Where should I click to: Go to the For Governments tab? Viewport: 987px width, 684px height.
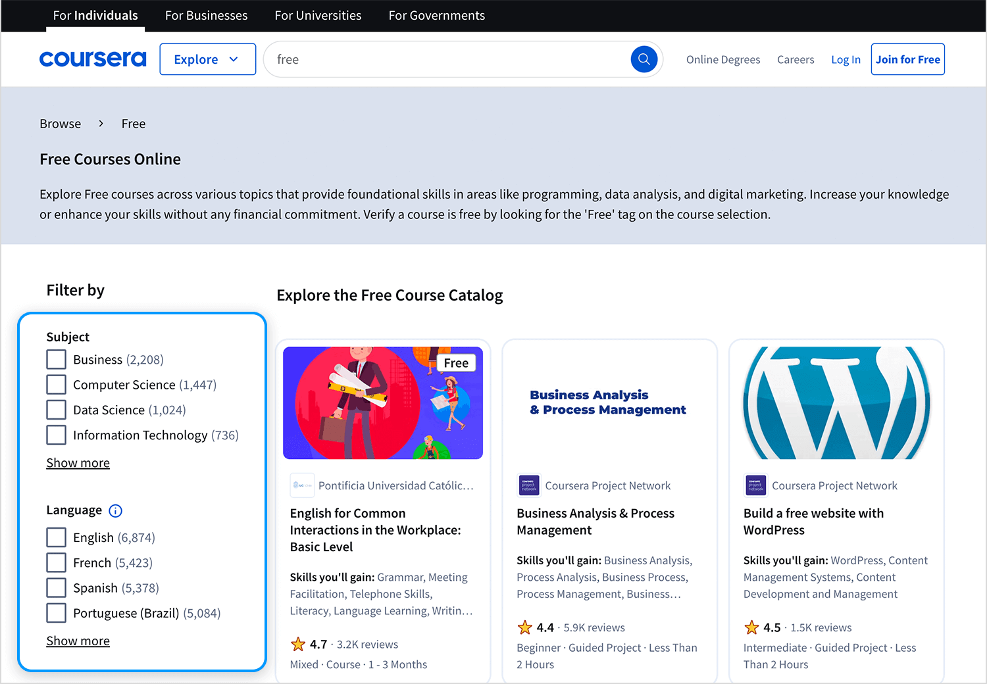point(437,15)
